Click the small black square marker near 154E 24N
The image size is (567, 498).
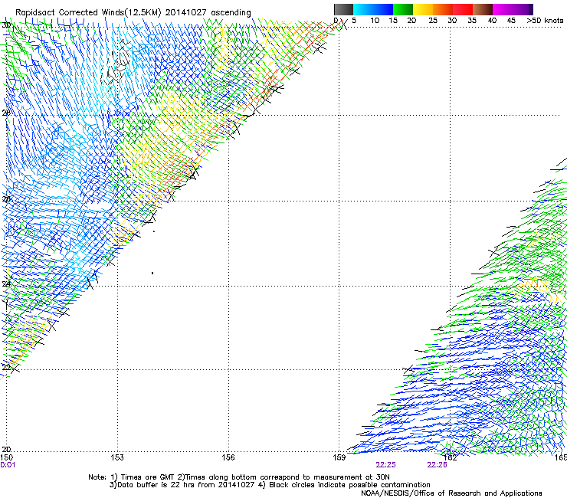tap(152, 273)
